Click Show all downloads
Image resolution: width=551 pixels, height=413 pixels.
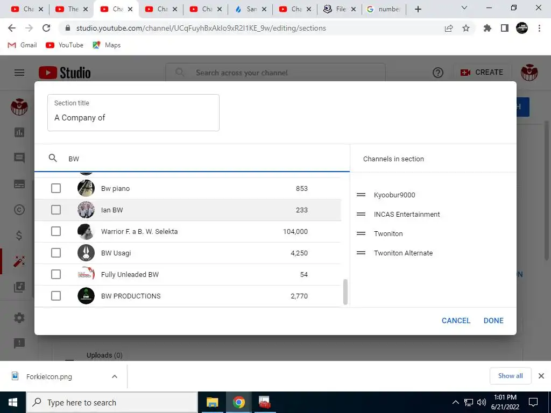pos(510,376)
